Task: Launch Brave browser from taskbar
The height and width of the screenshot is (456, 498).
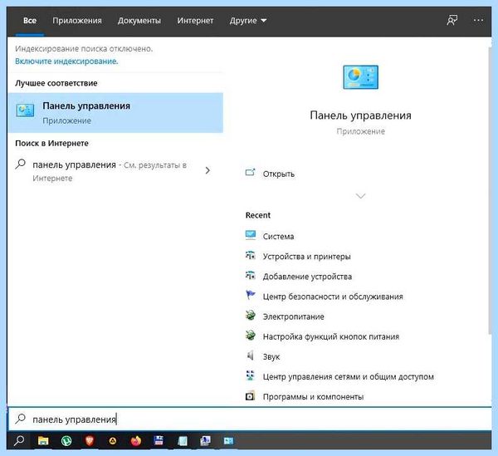Action: point(90,440)
